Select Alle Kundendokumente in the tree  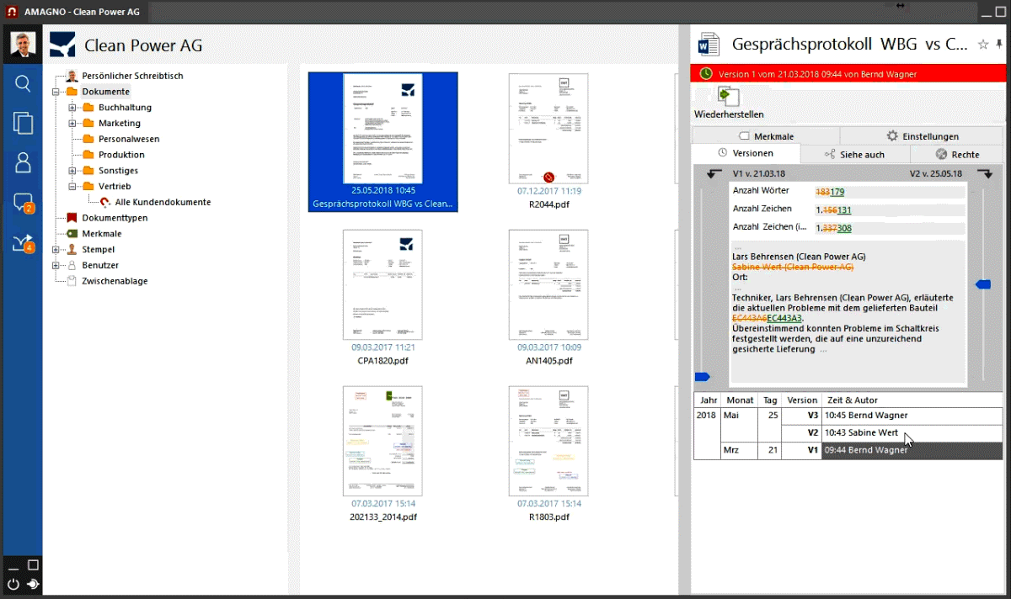coord(163,202)
